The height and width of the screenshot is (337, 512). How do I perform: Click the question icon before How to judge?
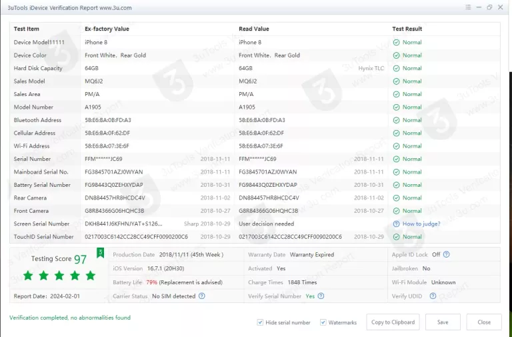[x=397, y=224]
